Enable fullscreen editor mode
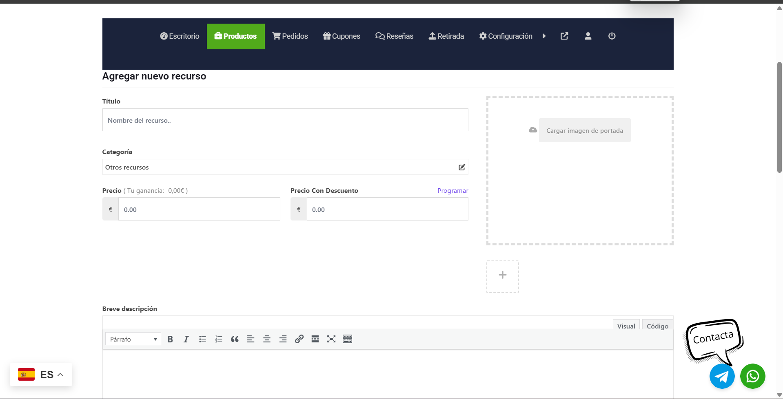Viewport: 783px width, 399px height. [331, 339]
